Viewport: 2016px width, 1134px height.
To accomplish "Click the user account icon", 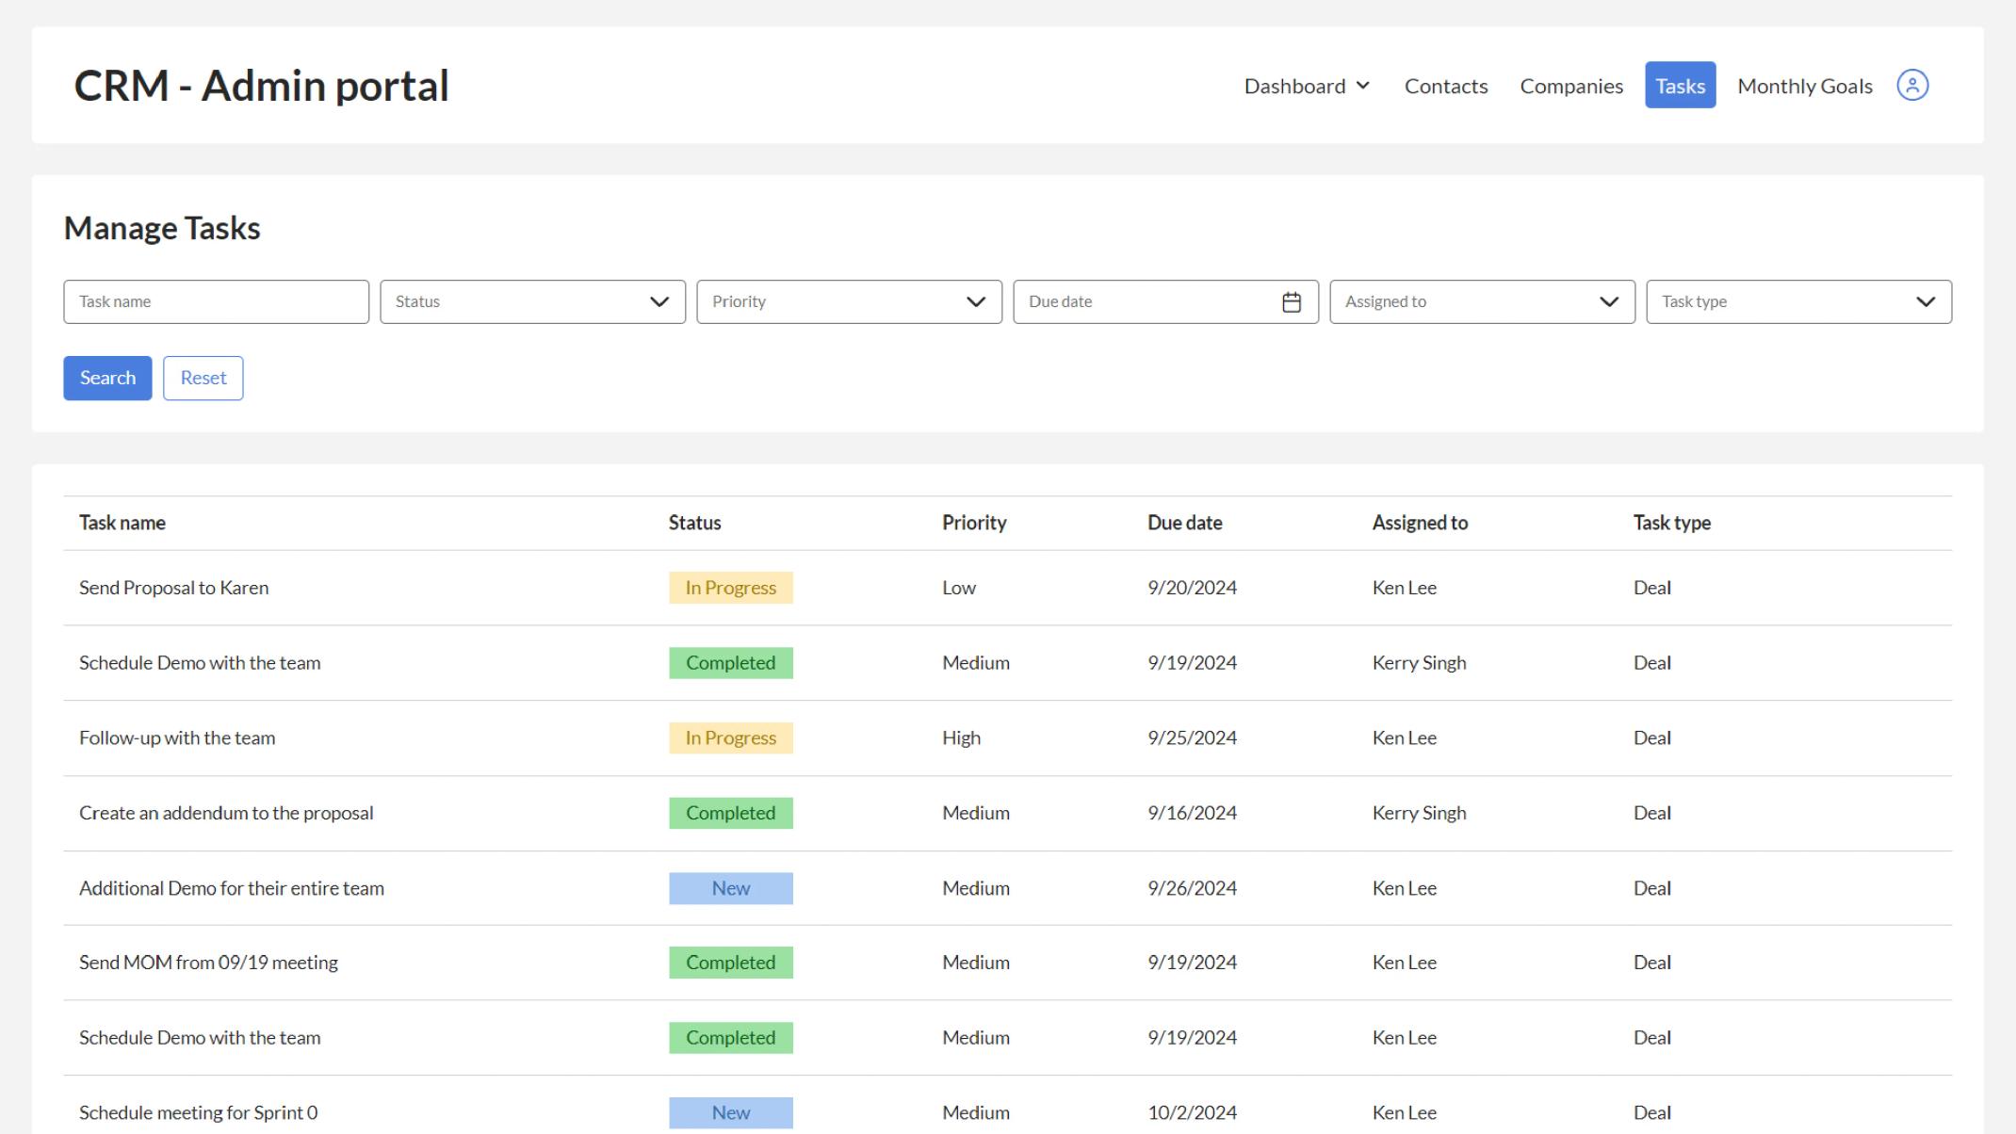I will [x=1912, y=85].
